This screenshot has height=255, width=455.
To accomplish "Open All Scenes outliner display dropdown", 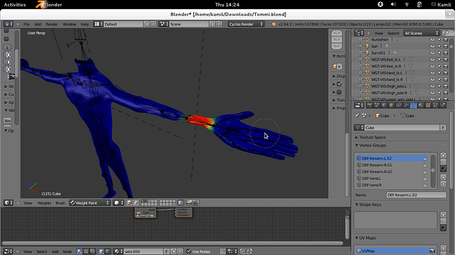I will tap(421, 33).
